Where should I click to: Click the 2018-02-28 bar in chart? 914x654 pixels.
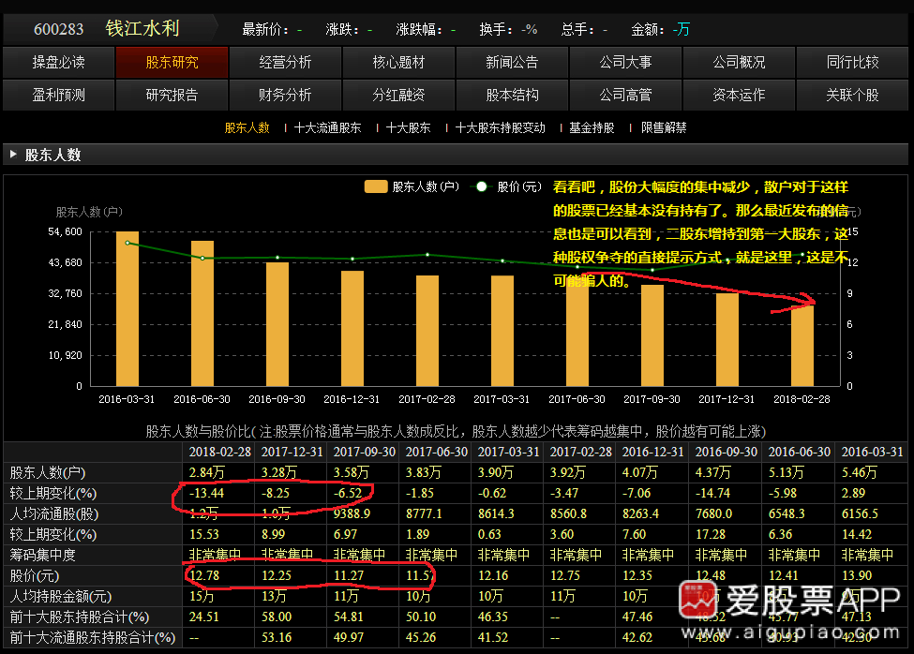coord(802,346)
